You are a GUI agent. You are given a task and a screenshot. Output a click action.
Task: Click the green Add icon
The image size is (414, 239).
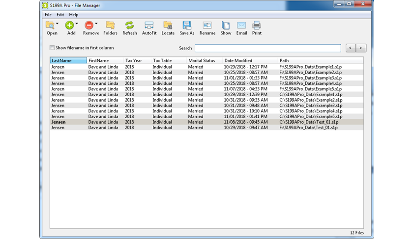tap(69, 25)
